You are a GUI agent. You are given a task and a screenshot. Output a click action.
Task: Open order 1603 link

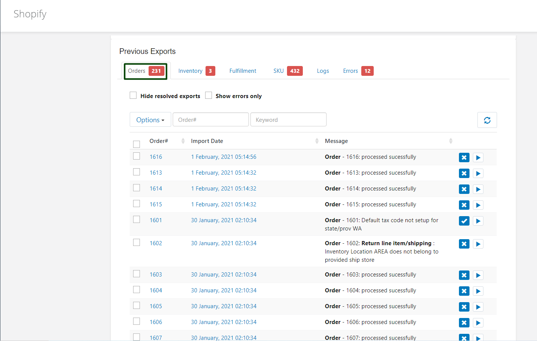[156, 275]
